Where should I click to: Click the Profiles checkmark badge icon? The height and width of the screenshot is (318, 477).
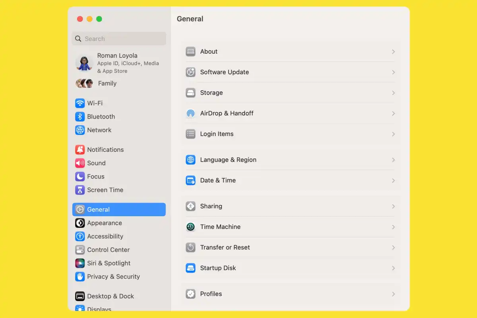(x=191, y=294)
